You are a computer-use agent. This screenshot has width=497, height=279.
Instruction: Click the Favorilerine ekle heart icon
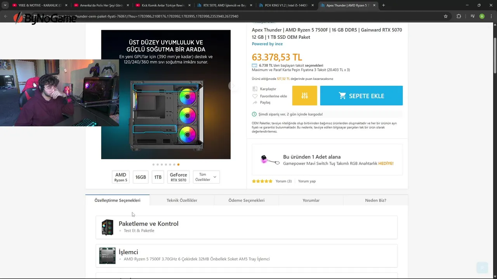click(255, 96)
